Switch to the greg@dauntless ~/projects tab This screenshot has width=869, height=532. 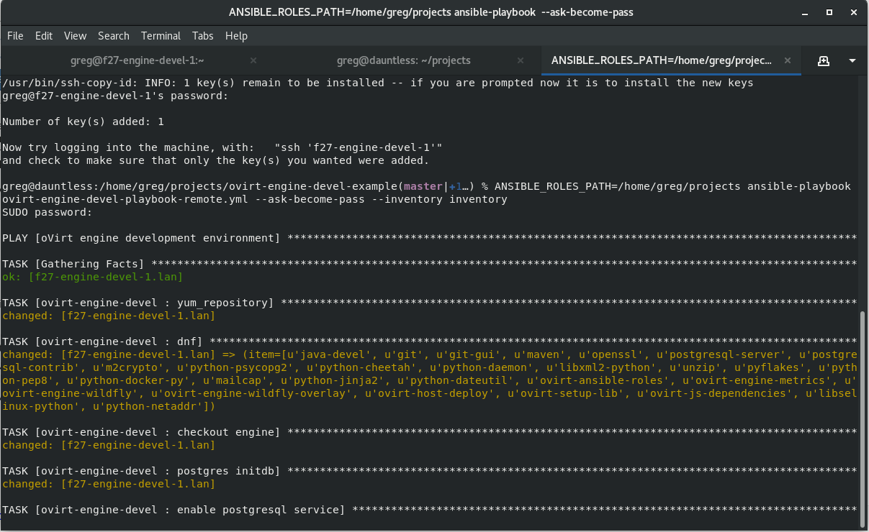click(403, 61)
